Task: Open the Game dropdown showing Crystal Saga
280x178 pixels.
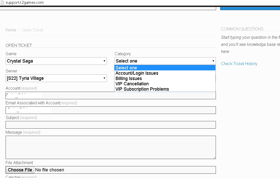Action: tap(56, 61)
